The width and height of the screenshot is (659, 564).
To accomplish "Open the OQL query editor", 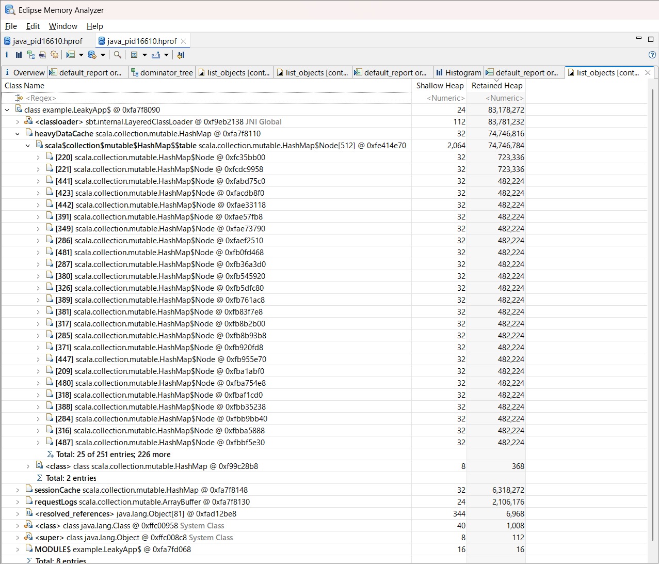I will [x=42, y=55].
